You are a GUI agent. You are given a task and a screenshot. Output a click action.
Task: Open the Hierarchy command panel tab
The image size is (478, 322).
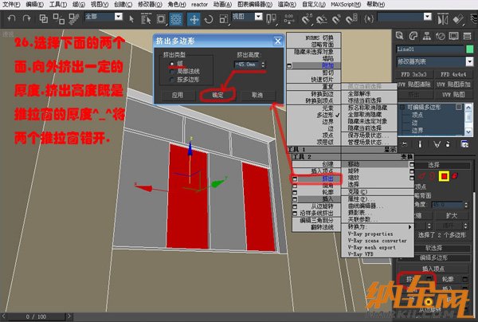click(427, 36)
